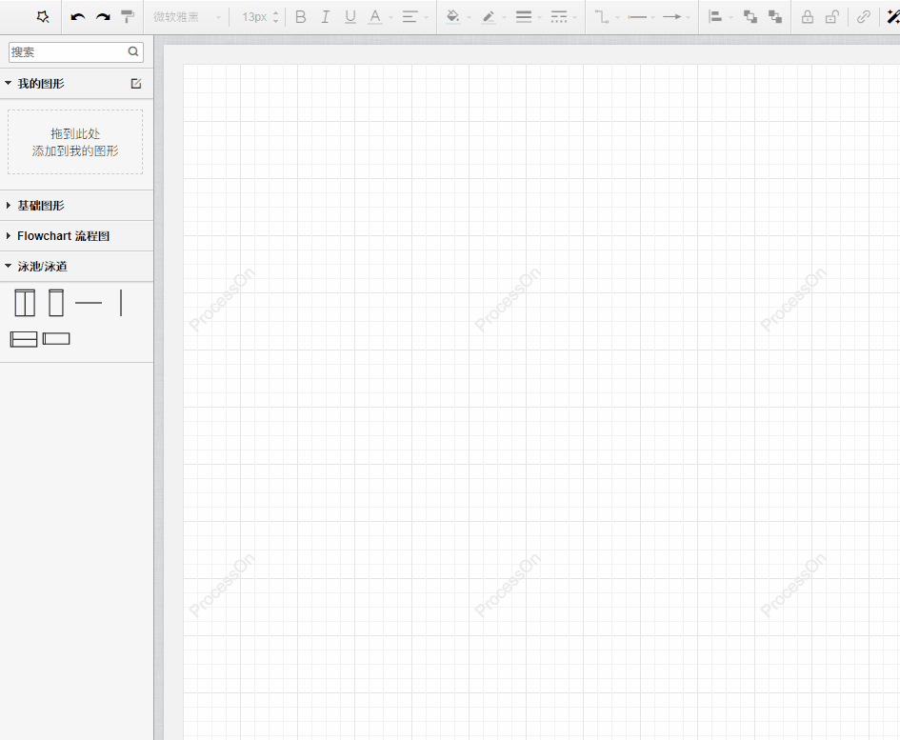Undo the last action
900x740 pixels.
78,16
